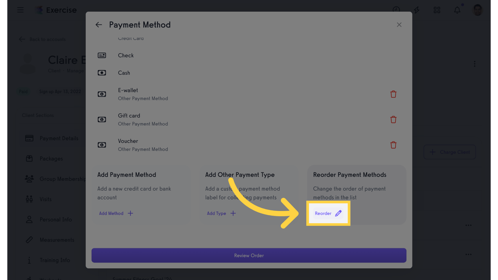Click Add Type button
Image resolution: width=498 pixels, height=280 pixels.
[x=221, y=213]
